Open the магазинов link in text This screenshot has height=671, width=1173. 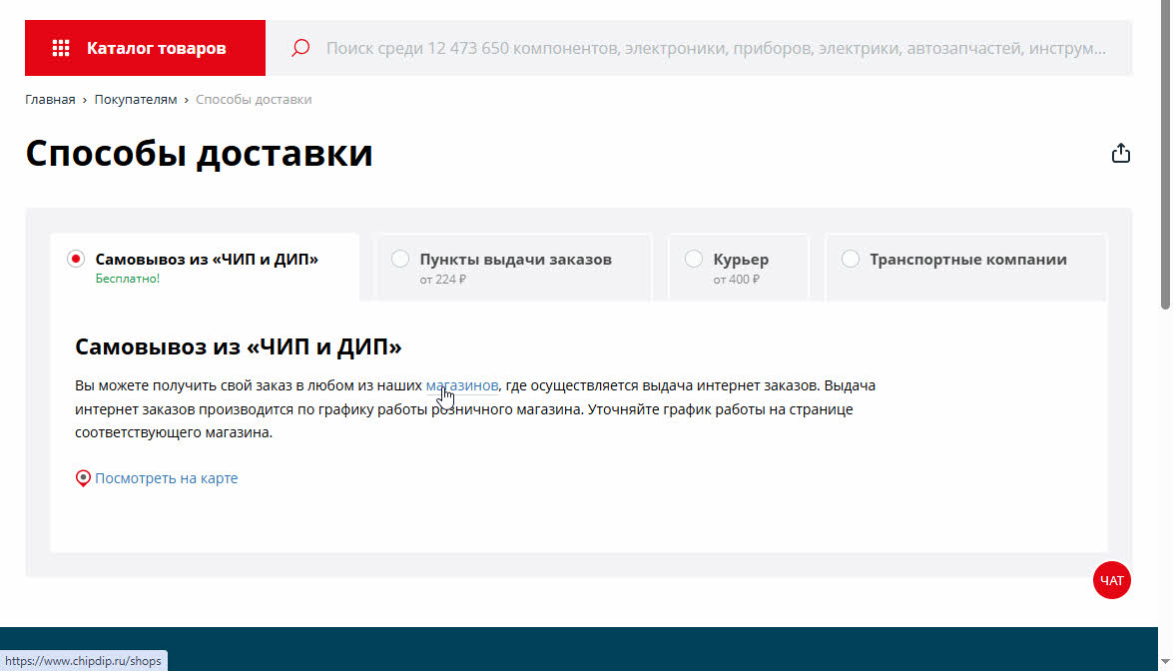[x=461, y=385]
